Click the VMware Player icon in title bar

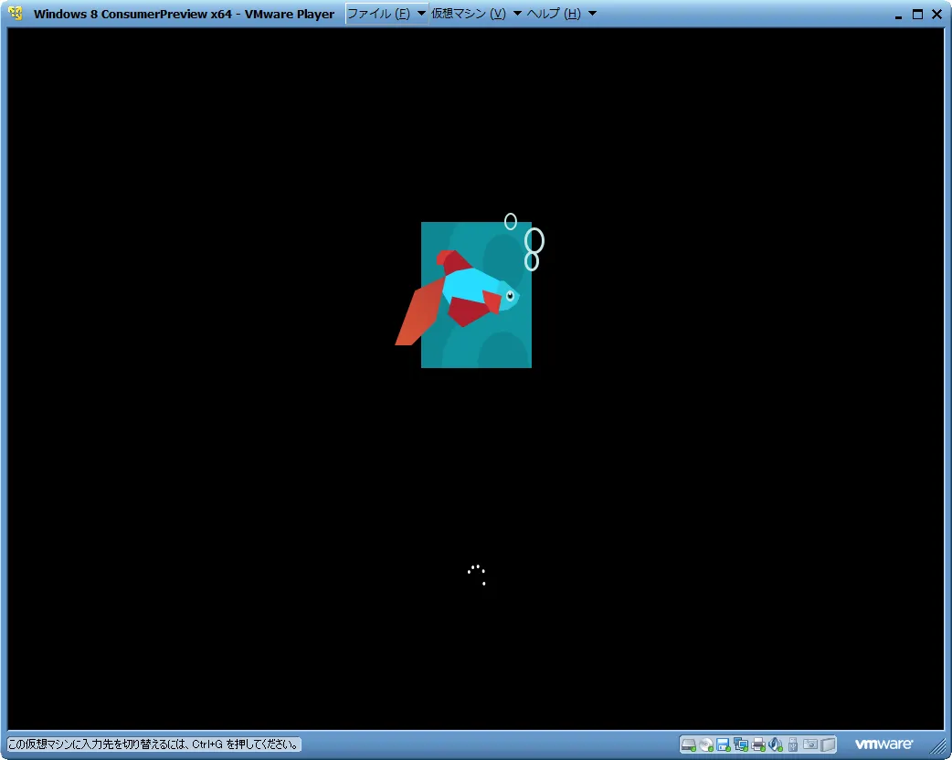coord(15,14)
